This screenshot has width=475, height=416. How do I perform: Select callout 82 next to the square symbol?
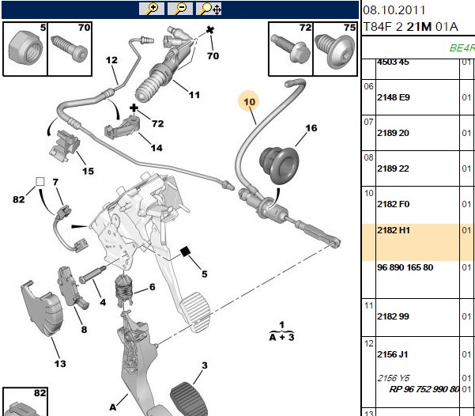click(18, 199)
